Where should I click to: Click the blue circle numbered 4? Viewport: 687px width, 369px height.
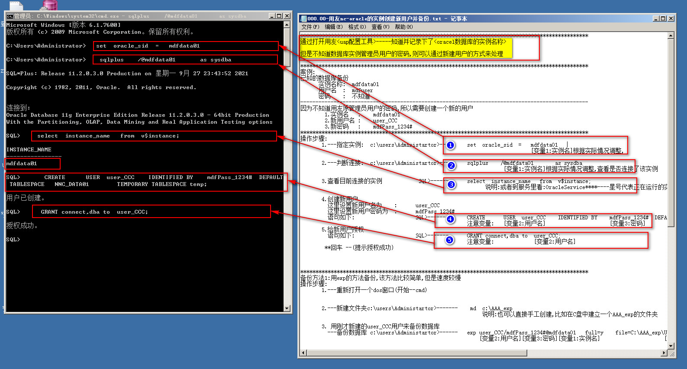450,219
